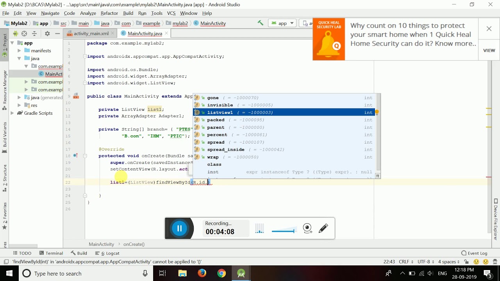Close the MainActivity.java tab
Viewport: 500px width, 281px height.
(166, 34)
